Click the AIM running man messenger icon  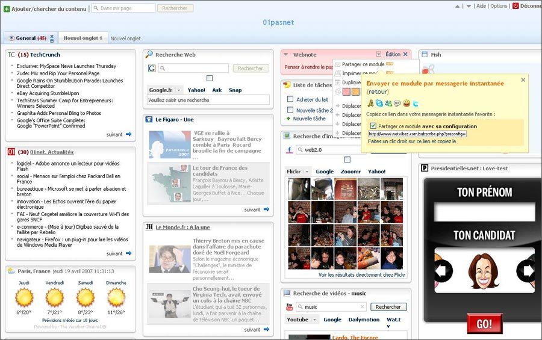(x=370, y=104)
